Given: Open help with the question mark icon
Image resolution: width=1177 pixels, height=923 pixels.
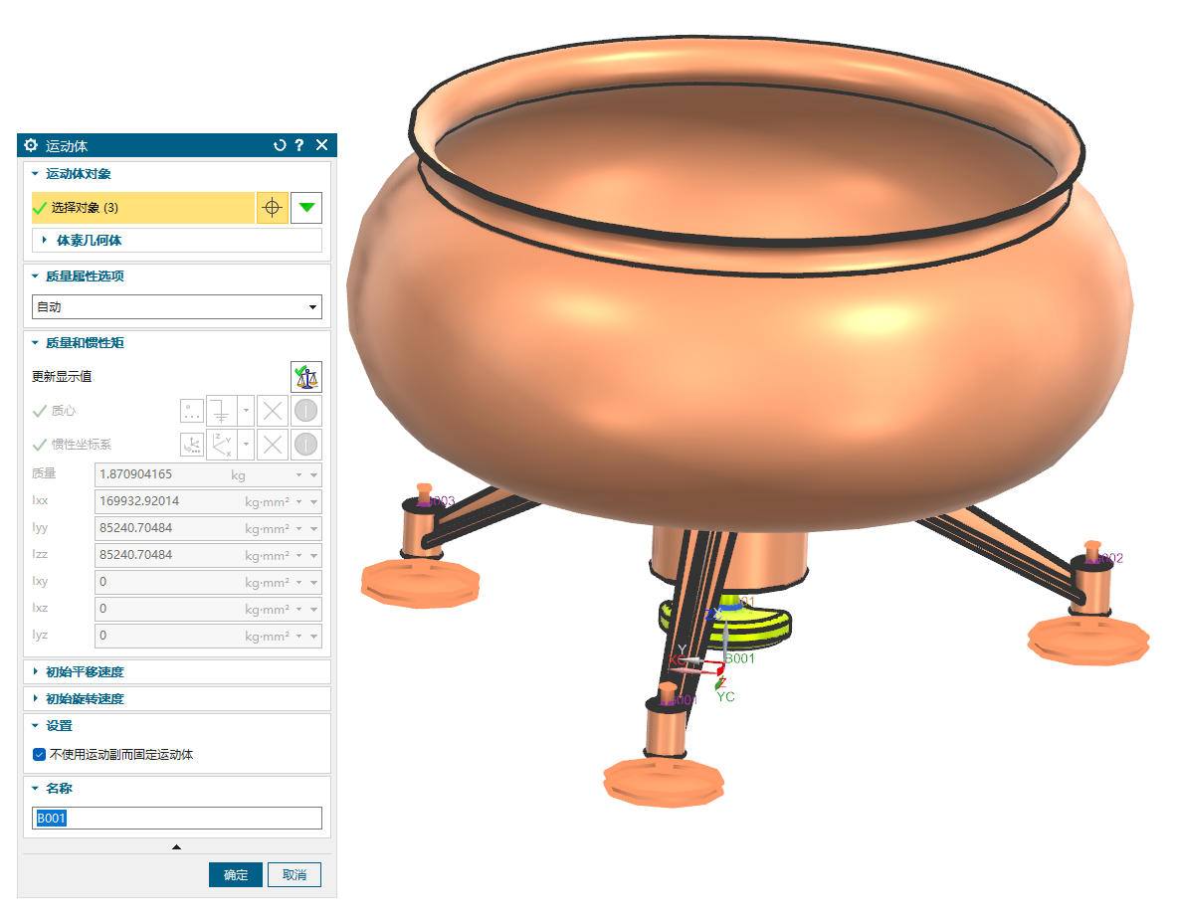Looking at the screenshot, I should pos(299,145).
